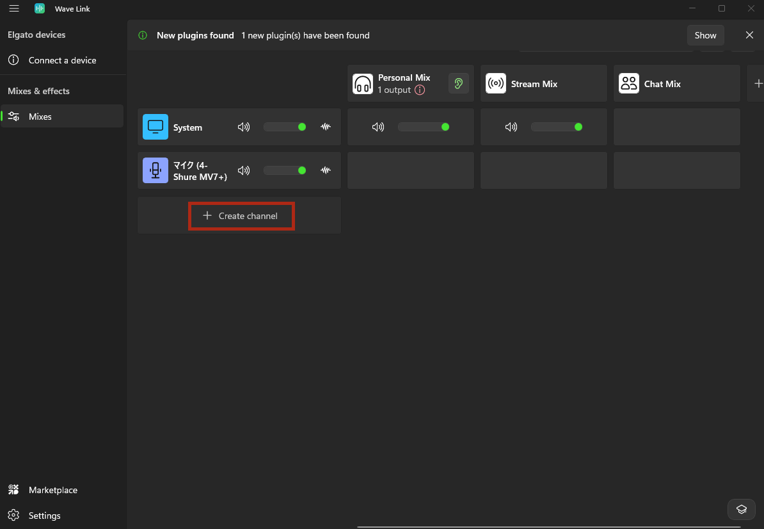Click the green info icon in banner
Image resolution: width=764 pixels, height=529 pixels.
pyautogui.click(x=143, y=35)
